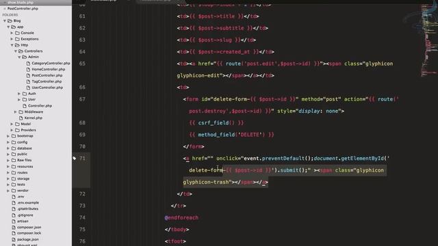Image resolution: width=438 pixels, height=246 pixels.
Task: Collapse the app folder arrow
Action: (8, 27)
